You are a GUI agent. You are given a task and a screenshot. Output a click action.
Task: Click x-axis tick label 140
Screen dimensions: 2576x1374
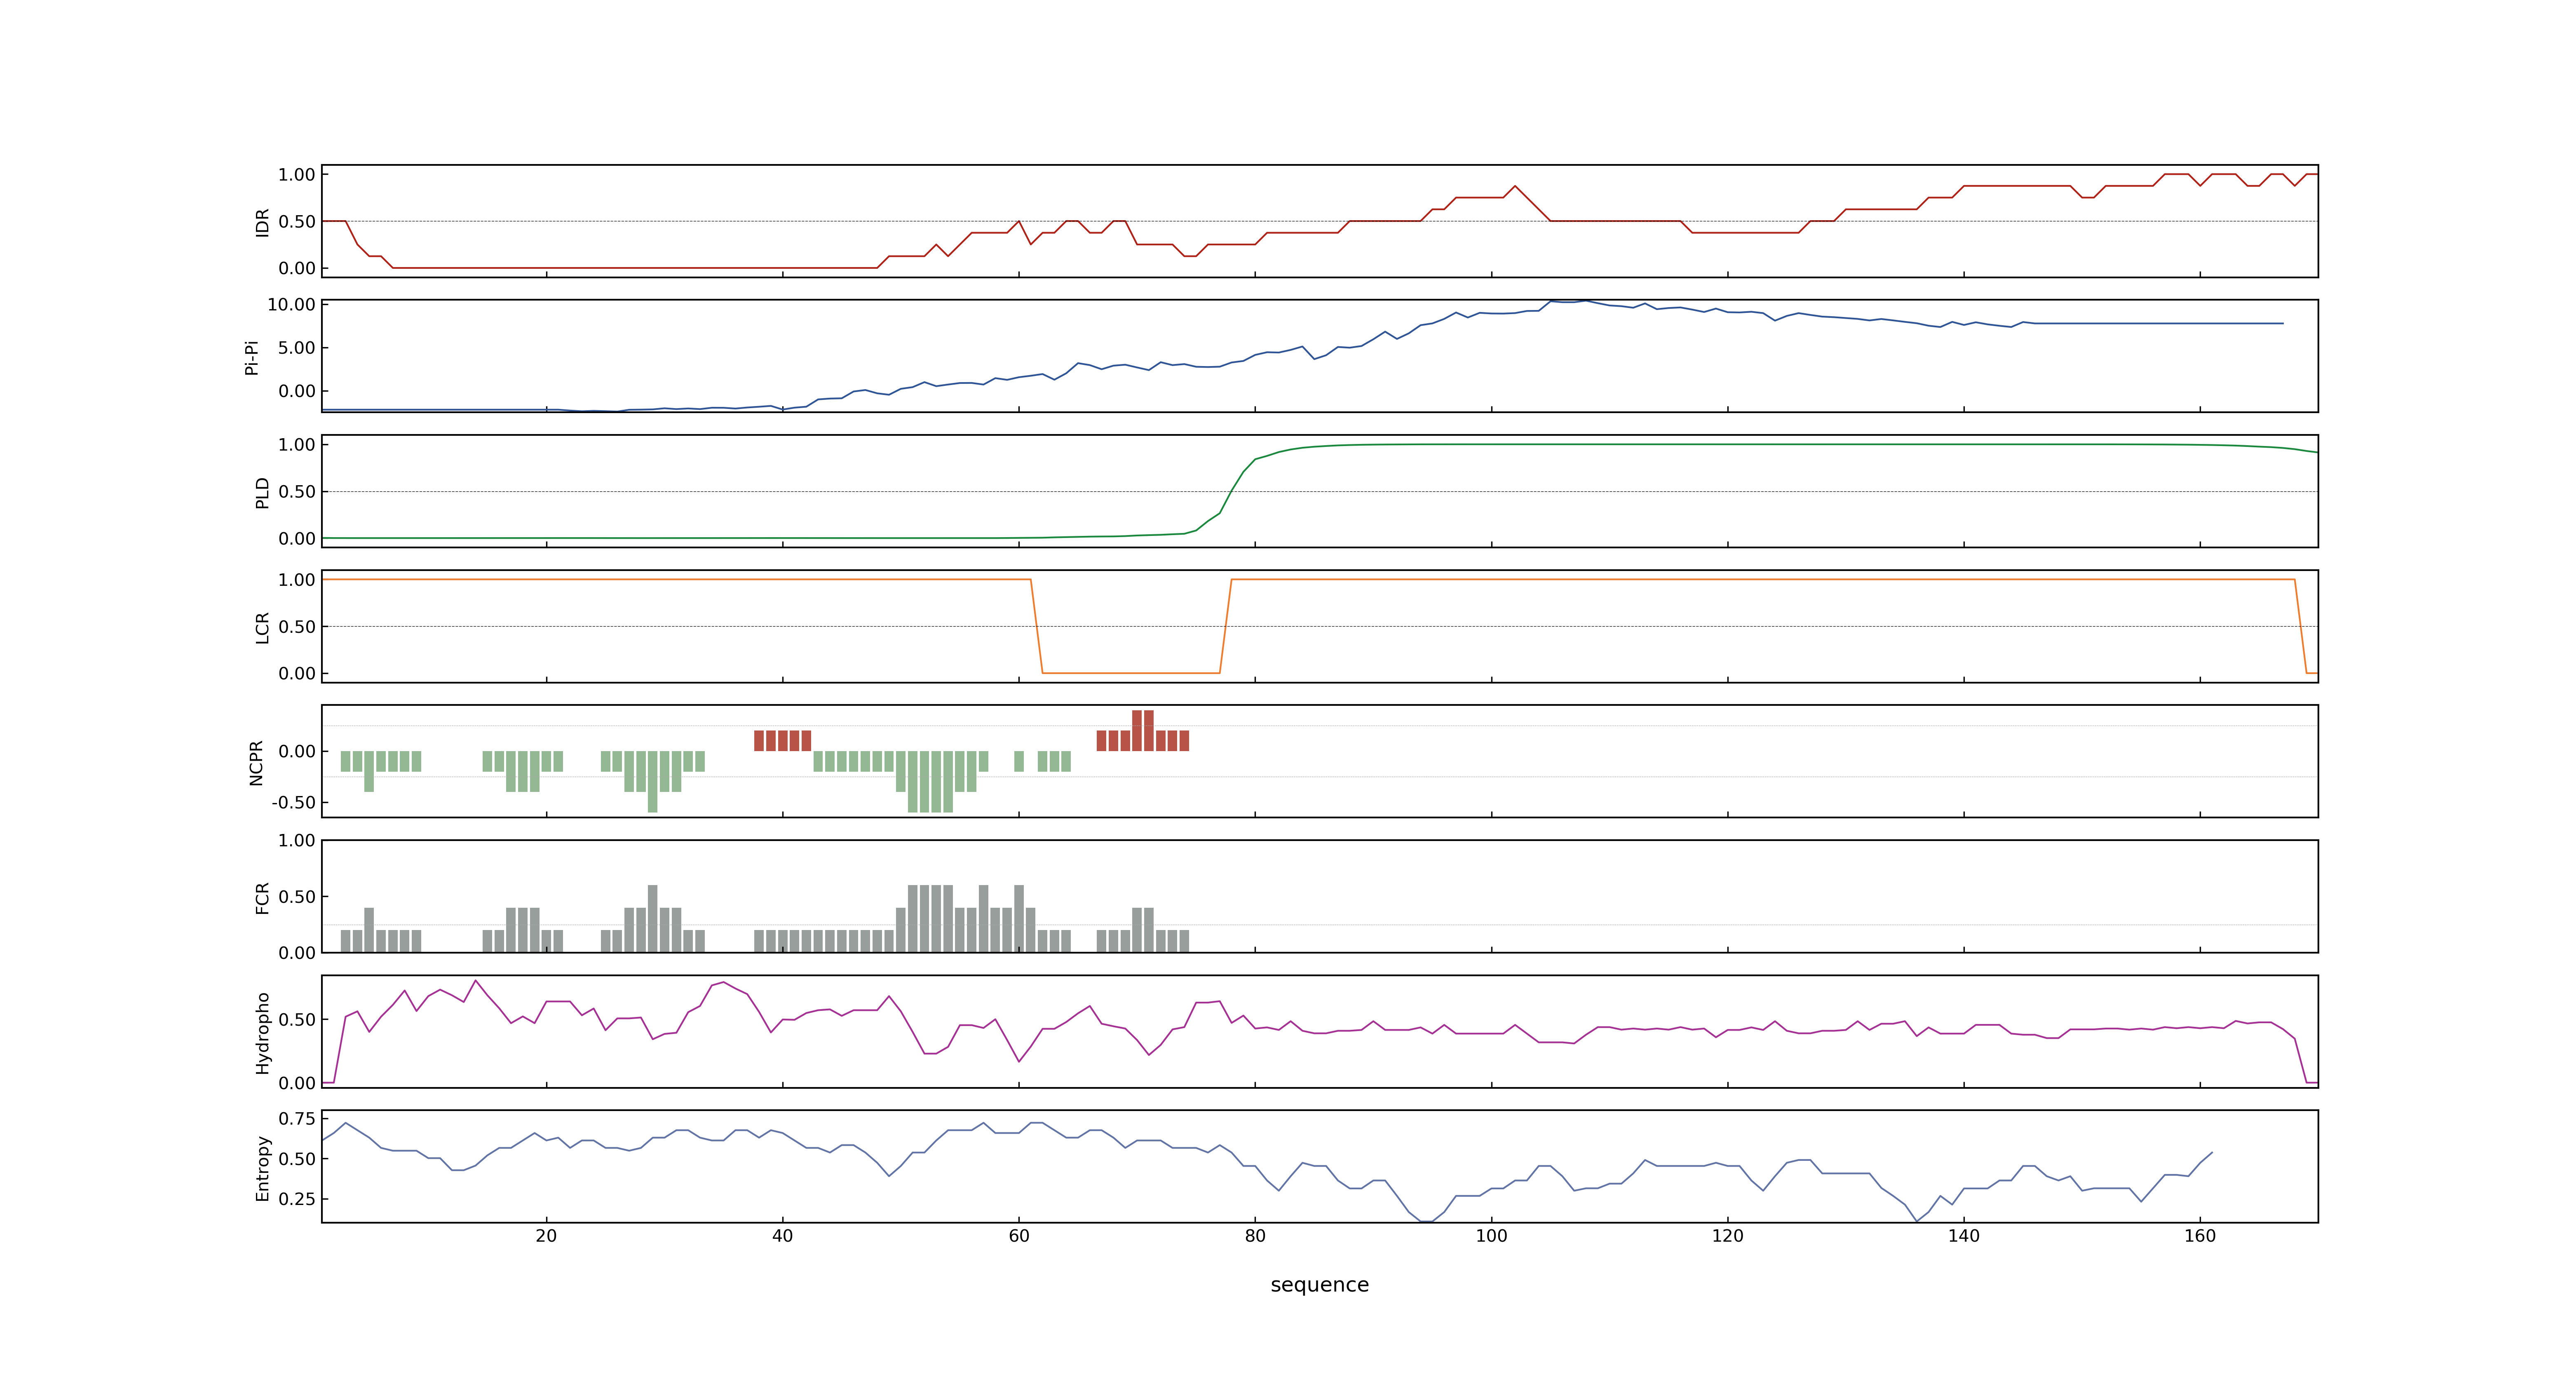click(1964, 1235)
